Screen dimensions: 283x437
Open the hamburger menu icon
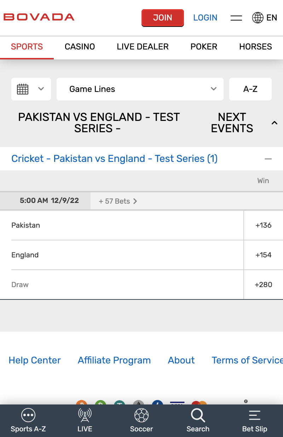pos(236,18)
